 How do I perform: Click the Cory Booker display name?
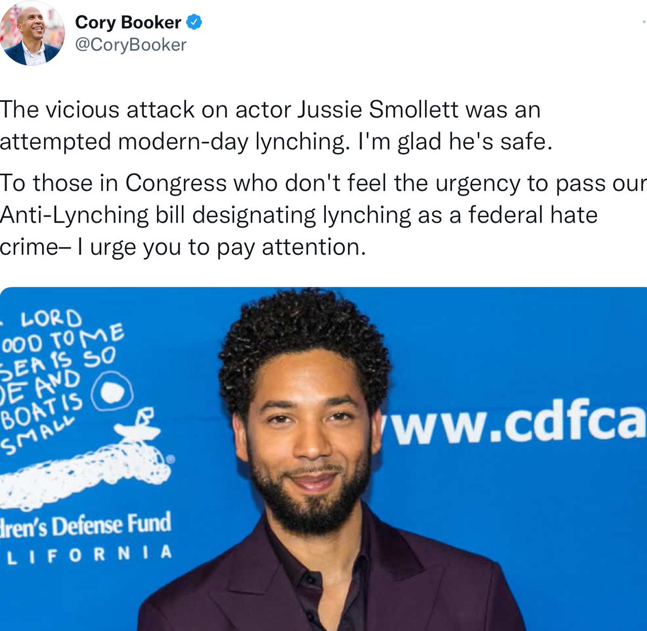[128, 22]
